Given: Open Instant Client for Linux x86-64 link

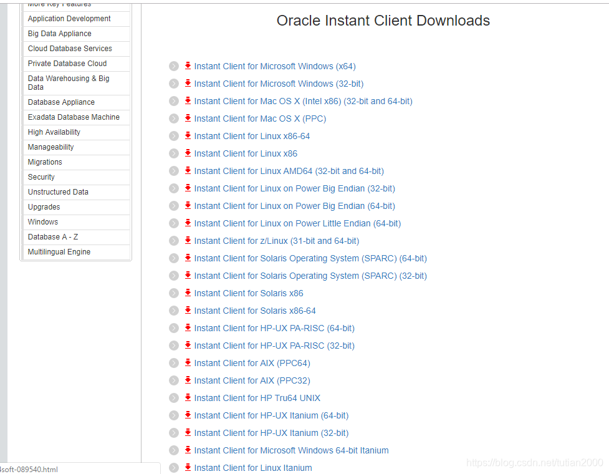Looking at the screenshot, I should (x=252, y=137).
